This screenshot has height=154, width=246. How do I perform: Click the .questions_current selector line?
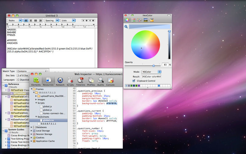[90, 111]
